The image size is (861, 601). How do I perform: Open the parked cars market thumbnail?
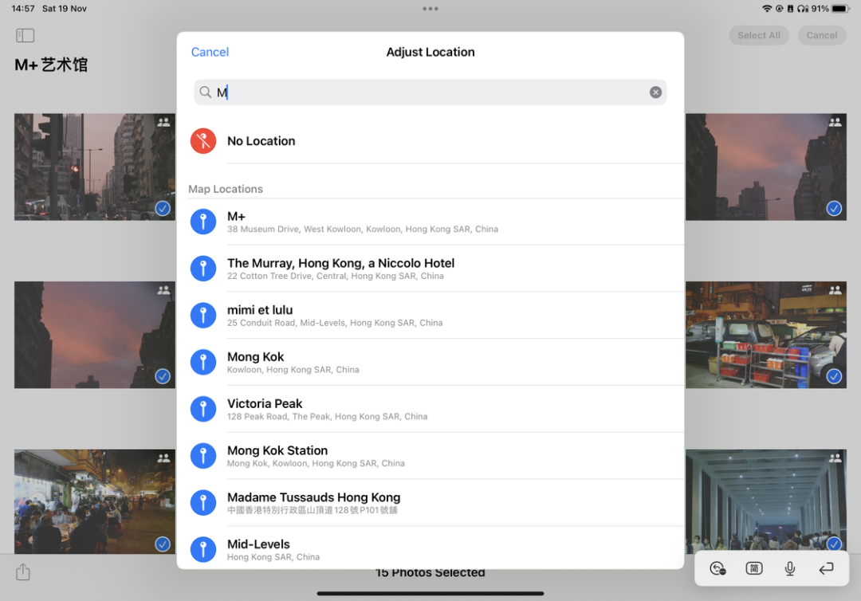tap(765, 335)
